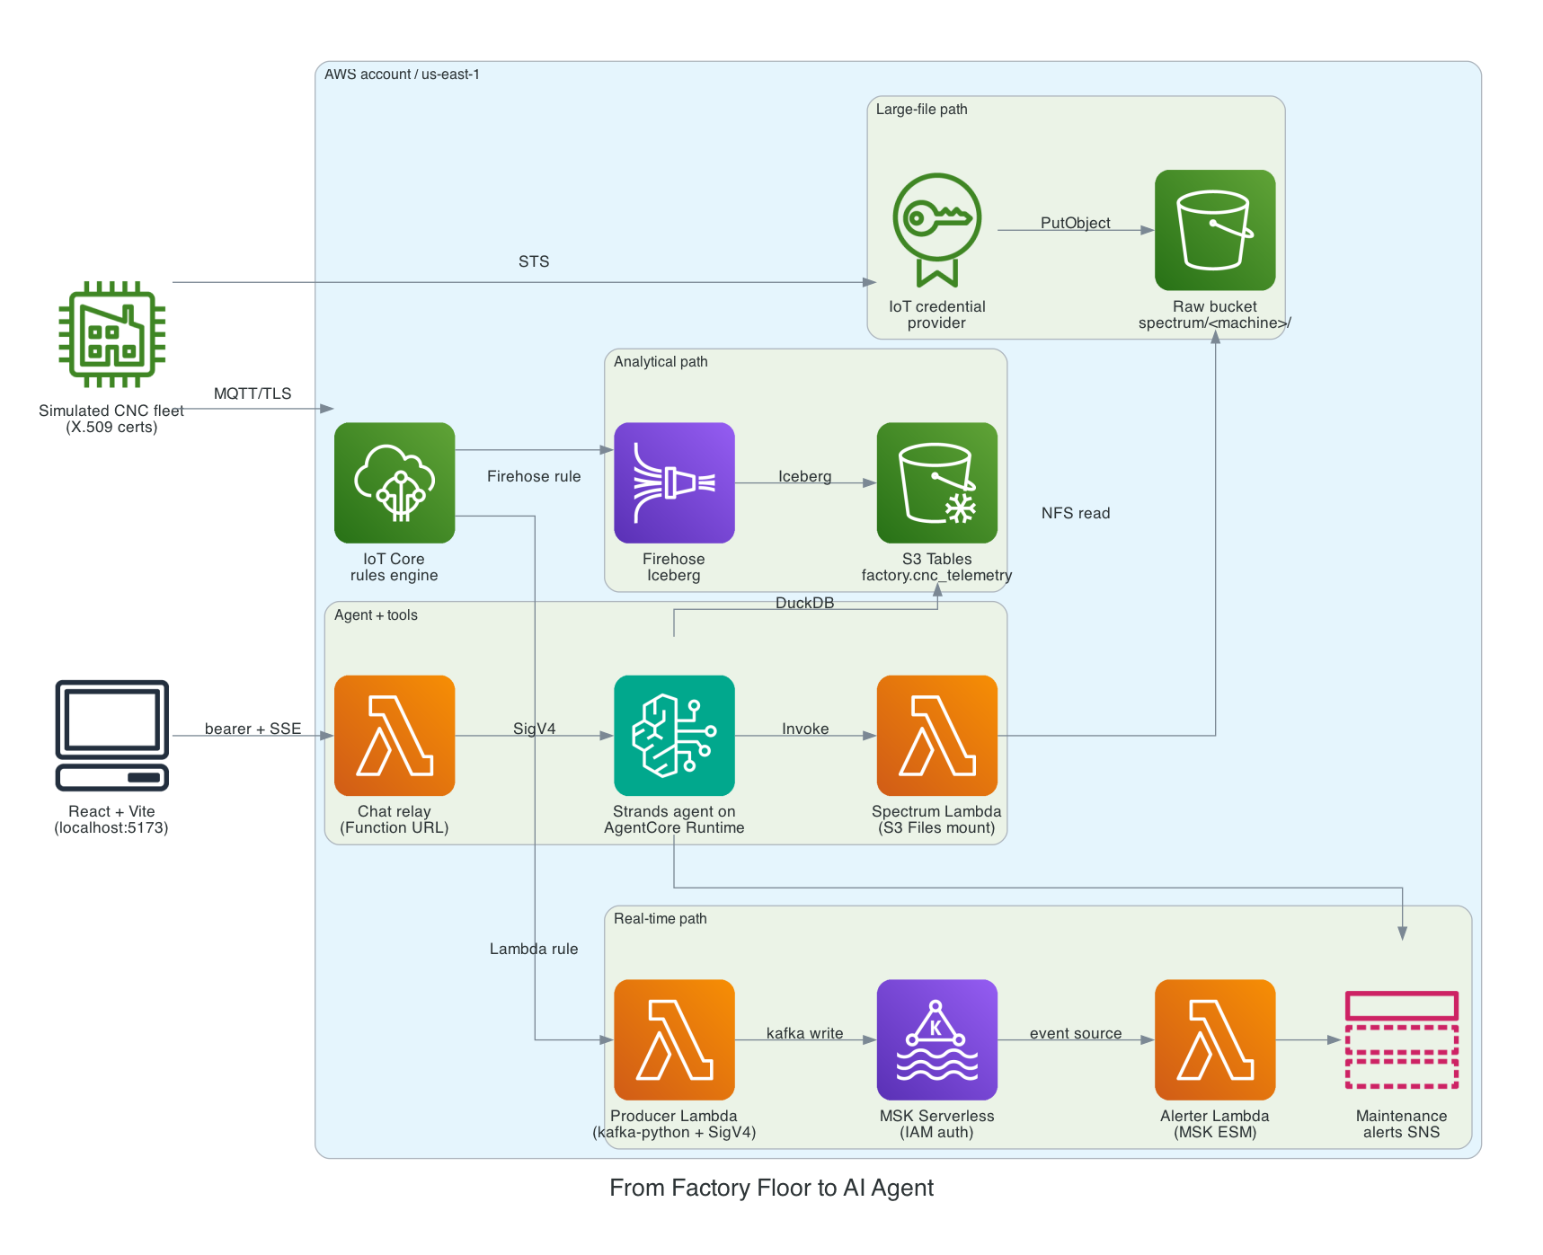Image resolution: width=1543 pixels, height=1255 pixels.
Task: Click the Simulated CNC fleet factory icon
Action: point(111,334)
